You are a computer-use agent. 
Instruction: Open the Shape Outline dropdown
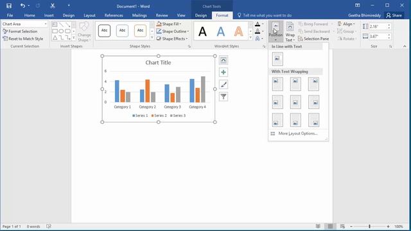click(173, 31)
